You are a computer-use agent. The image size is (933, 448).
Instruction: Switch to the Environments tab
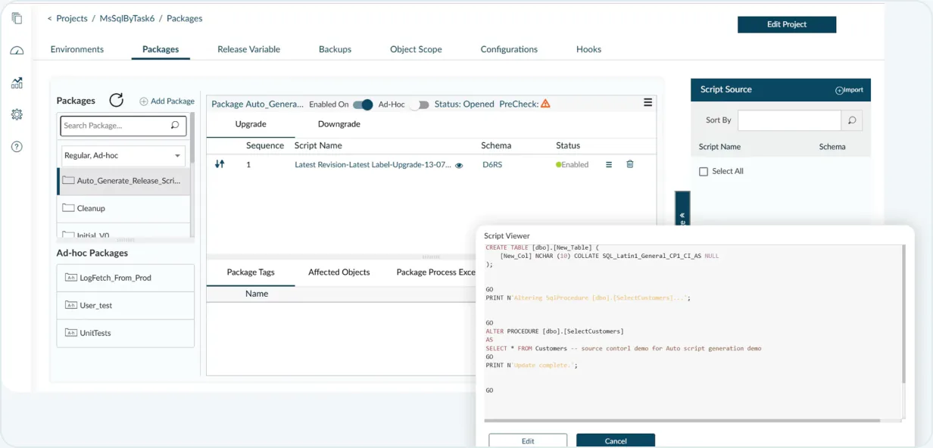(77, 49)
